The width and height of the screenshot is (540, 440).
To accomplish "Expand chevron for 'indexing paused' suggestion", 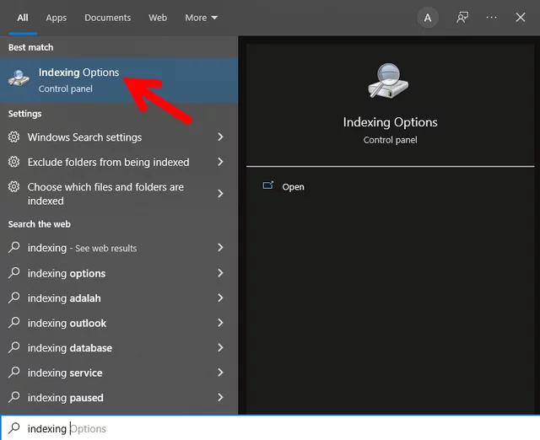I will [x=220, y=397].
